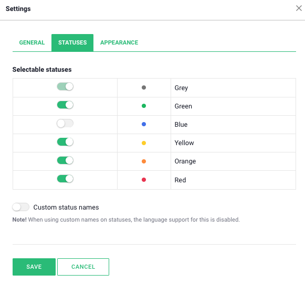This screenshot has height=285, width=305.
Task: Switch off the Orange status toggle
Action: click(x=65, y=160)
